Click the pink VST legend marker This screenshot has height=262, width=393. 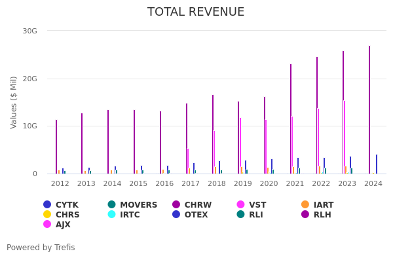coord(240,205)
